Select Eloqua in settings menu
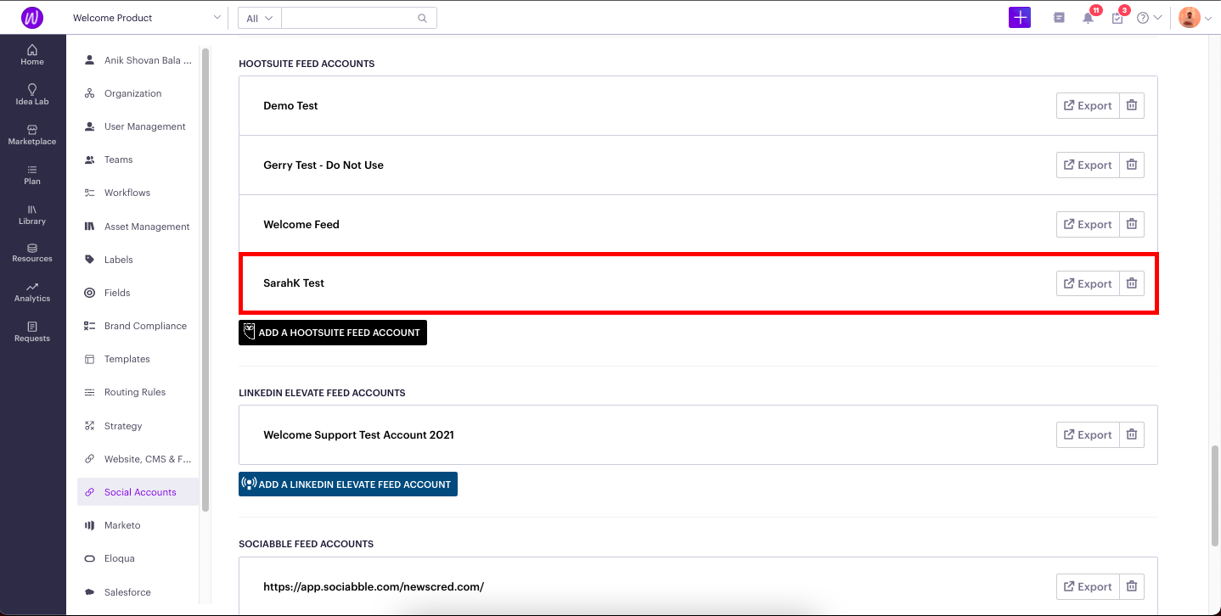The height and width of the screenshot is (616, 1221). (138, 558)
